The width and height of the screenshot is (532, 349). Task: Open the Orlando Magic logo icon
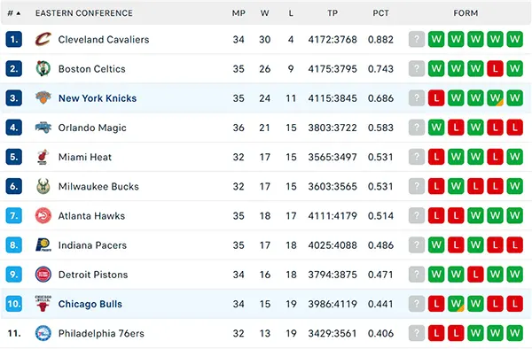pyautogui.click(x=43, y=128)
